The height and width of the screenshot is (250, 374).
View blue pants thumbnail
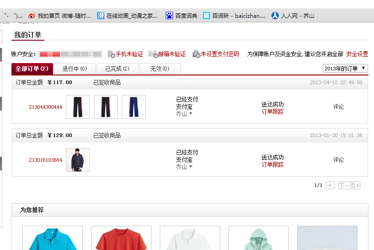click(x=134, y=107)
